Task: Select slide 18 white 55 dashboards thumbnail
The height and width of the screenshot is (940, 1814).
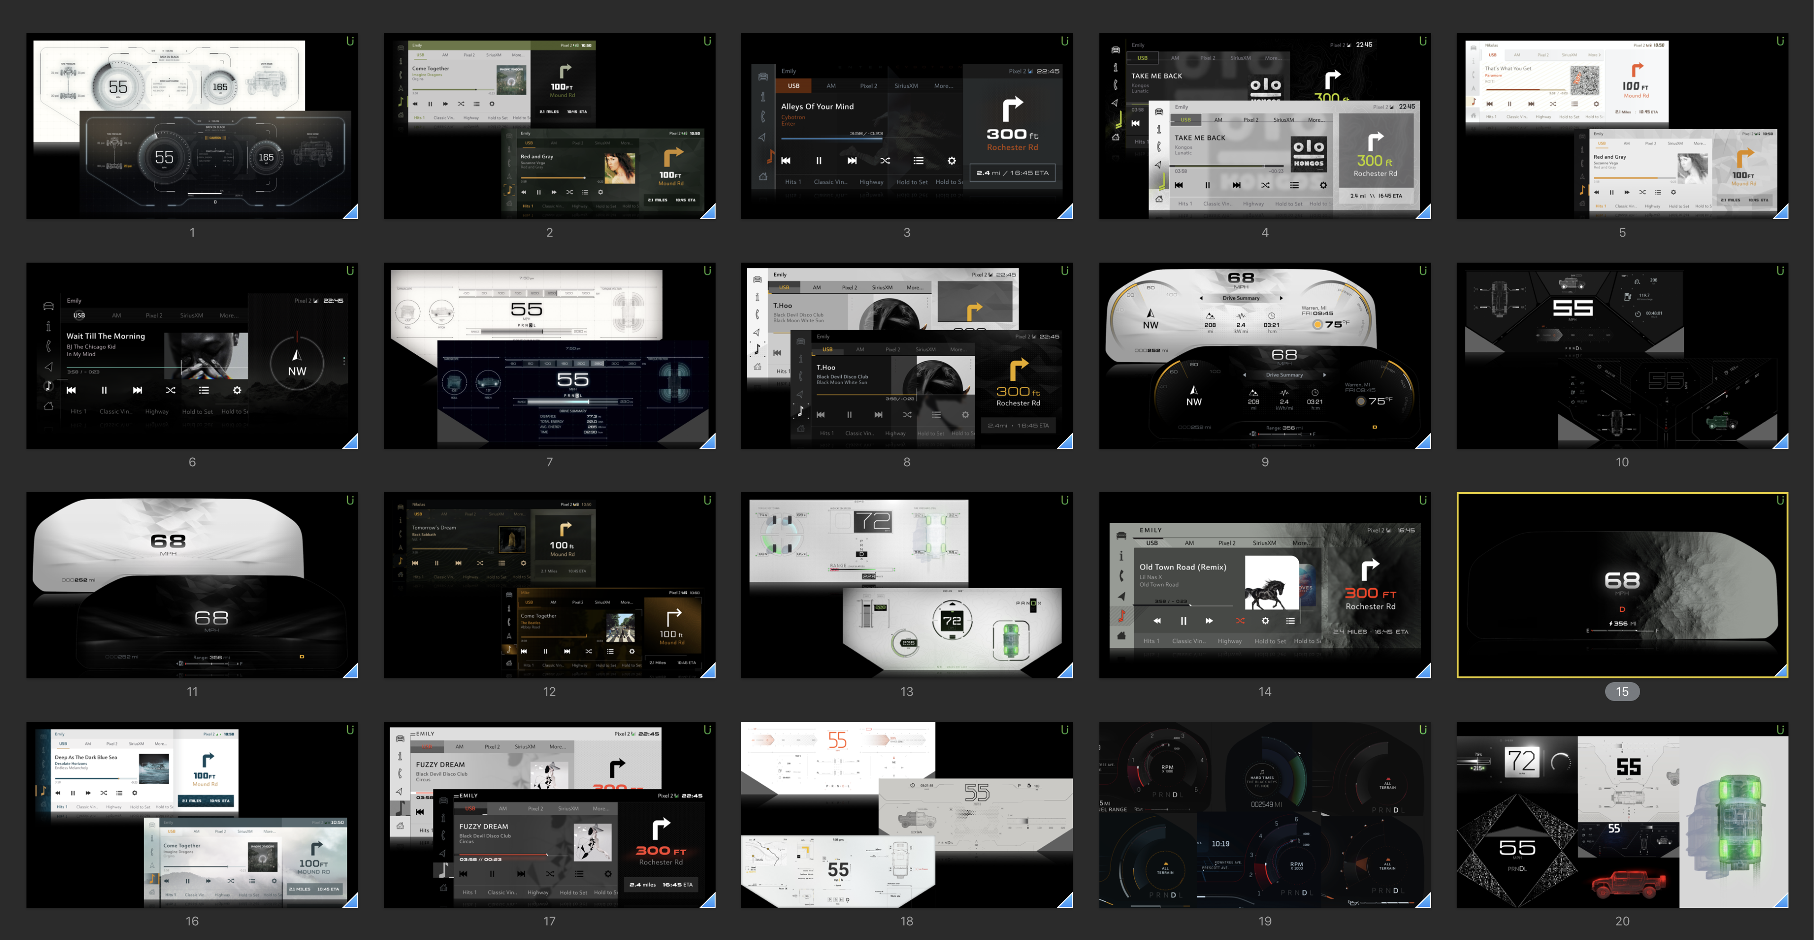Action: [x=907, y=814]
